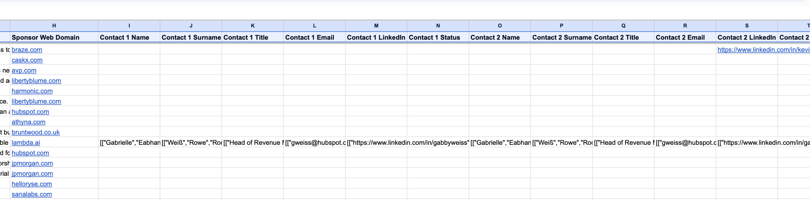Open hubspot.com link below lambda.ai
810x200 pixels.
[30, 153]
